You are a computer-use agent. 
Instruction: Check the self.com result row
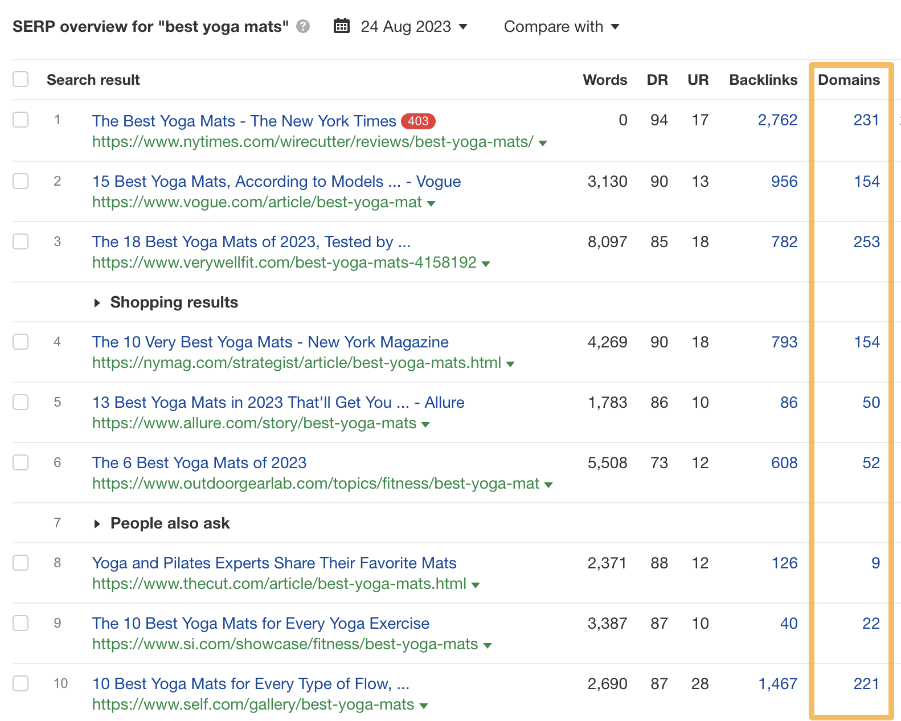(21, 683)
